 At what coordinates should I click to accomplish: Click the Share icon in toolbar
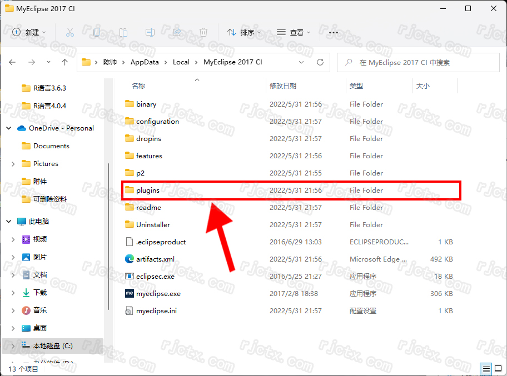pos(177,33)
